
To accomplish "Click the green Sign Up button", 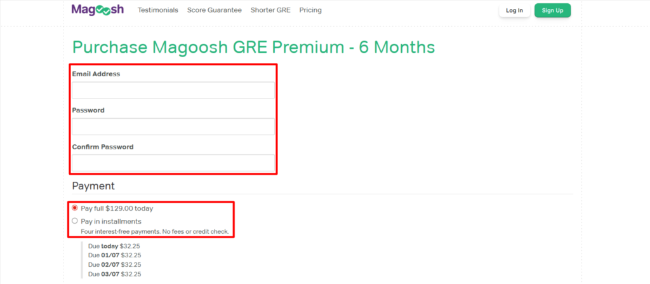I will (x=552, y=10).
